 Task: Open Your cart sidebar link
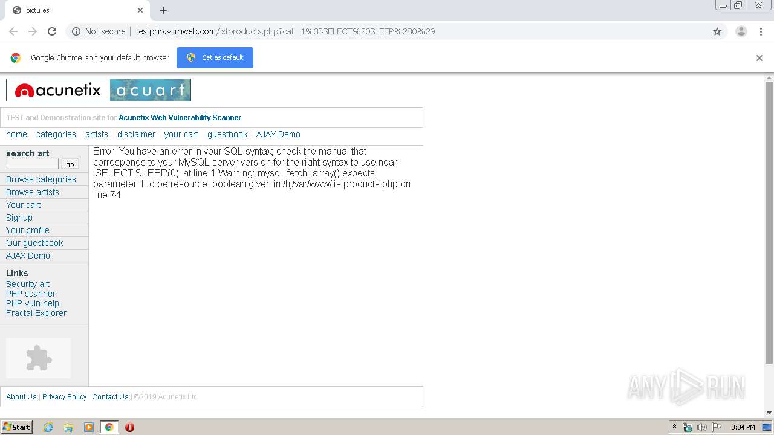click(23, 205)
